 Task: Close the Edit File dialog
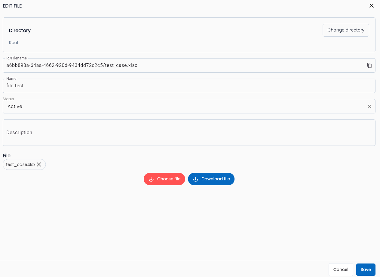click(372, 6)
